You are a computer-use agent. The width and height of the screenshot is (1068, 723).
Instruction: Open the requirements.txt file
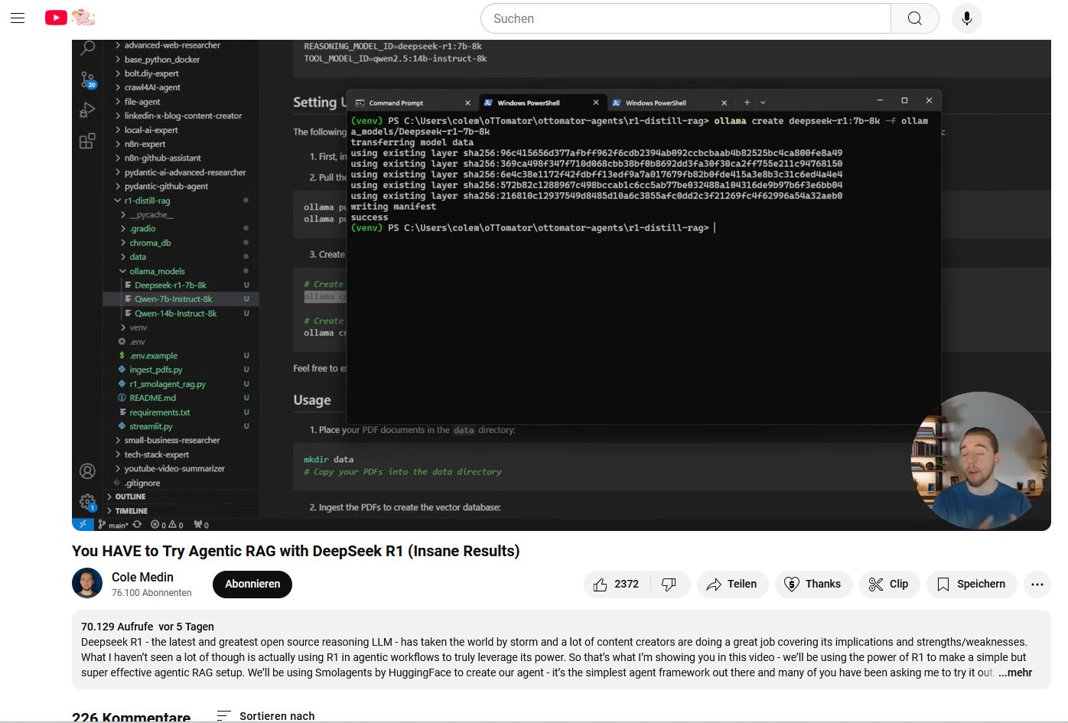click(x=159, y=412)
